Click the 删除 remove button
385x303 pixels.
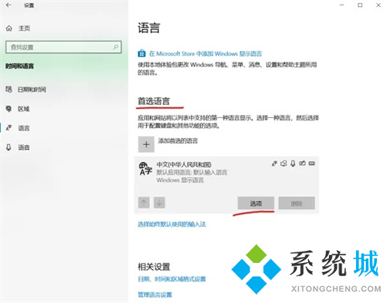297,204
